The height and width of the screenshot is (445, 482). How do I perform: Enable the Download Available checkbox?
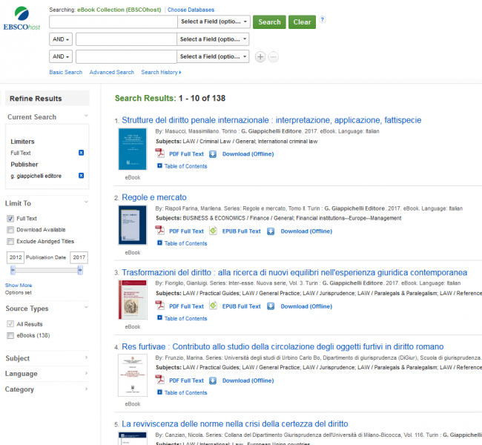[x=10, y=230]
